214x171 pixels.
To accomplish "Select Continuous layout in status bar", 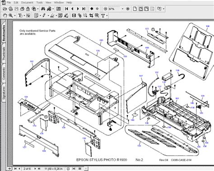I will (74, 169).
